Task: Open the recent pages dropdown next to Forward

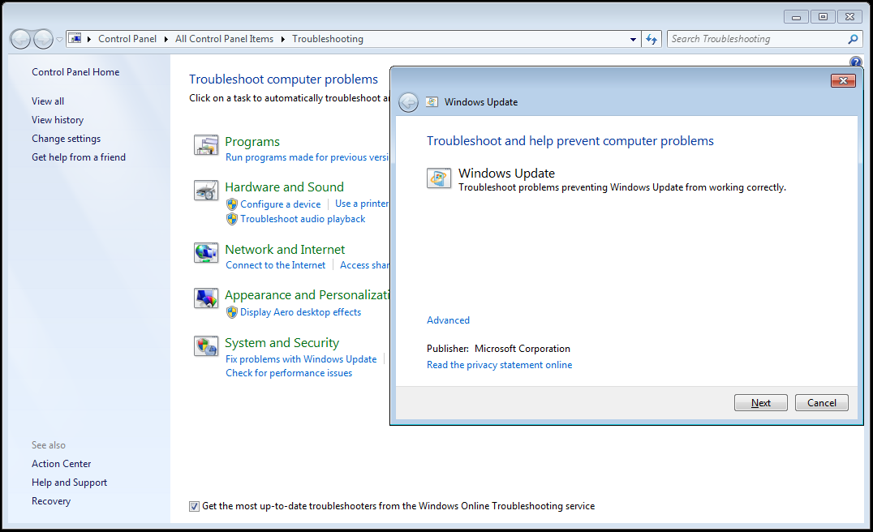Action: coord(59,40)
